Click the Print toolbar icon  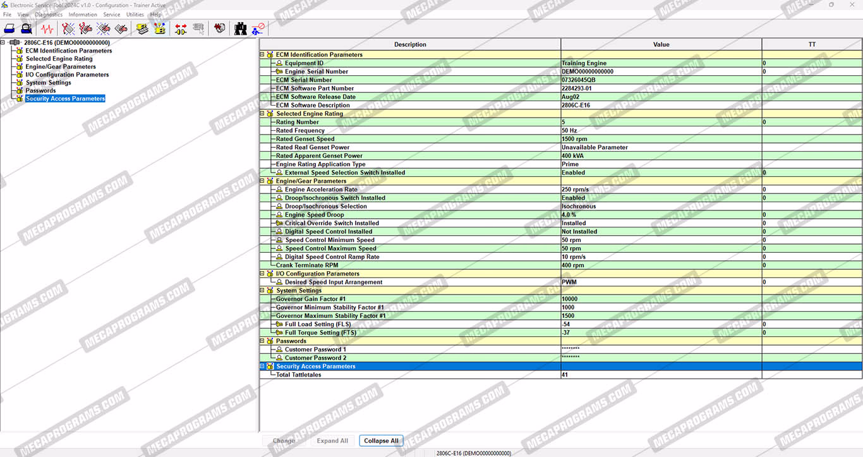(9, 28)
